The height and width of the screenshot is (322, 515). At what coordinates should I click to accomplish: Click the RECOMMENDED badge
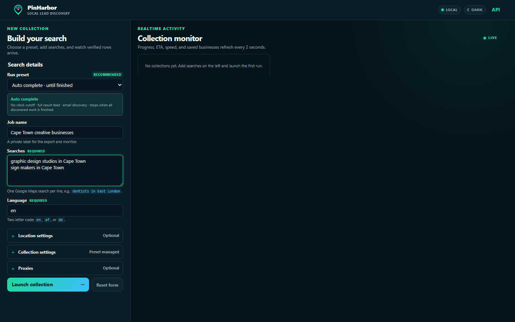[107, 75]
